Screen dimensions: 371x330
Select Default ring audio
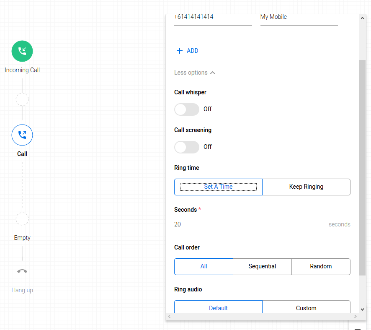click(x=218, y=308)
